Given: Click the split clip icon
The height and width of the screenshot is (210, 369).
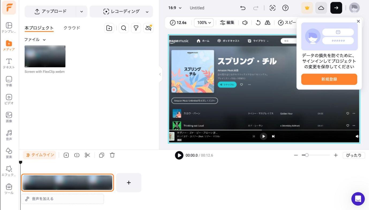Looking at the screenshot, I should point(77,155).
